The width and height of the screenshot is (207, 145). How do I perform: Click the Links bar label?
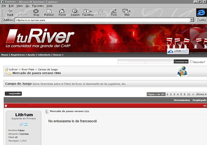[202, 20]
